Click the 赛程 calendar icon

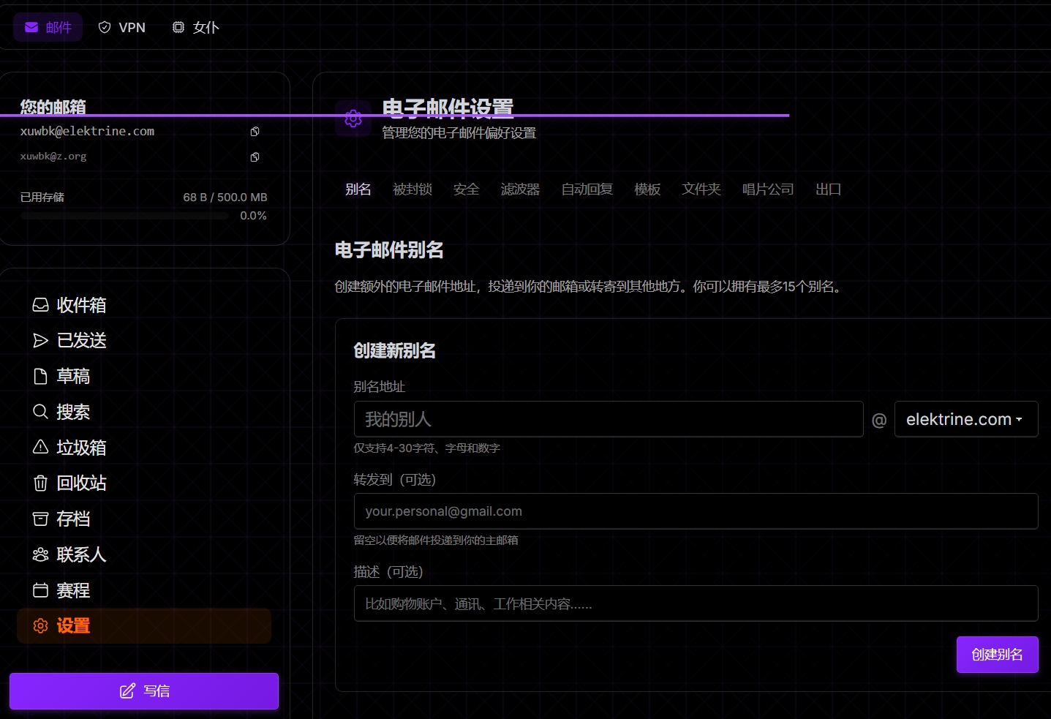(40, 590)
